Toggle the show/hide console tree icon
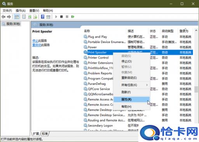The height and width of the screenshot is (142, 199). pos(17,17)
